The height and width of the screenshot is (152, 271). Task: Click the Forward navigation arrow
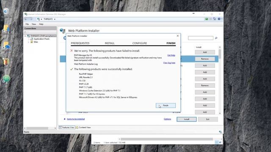[x=31, y=19]
